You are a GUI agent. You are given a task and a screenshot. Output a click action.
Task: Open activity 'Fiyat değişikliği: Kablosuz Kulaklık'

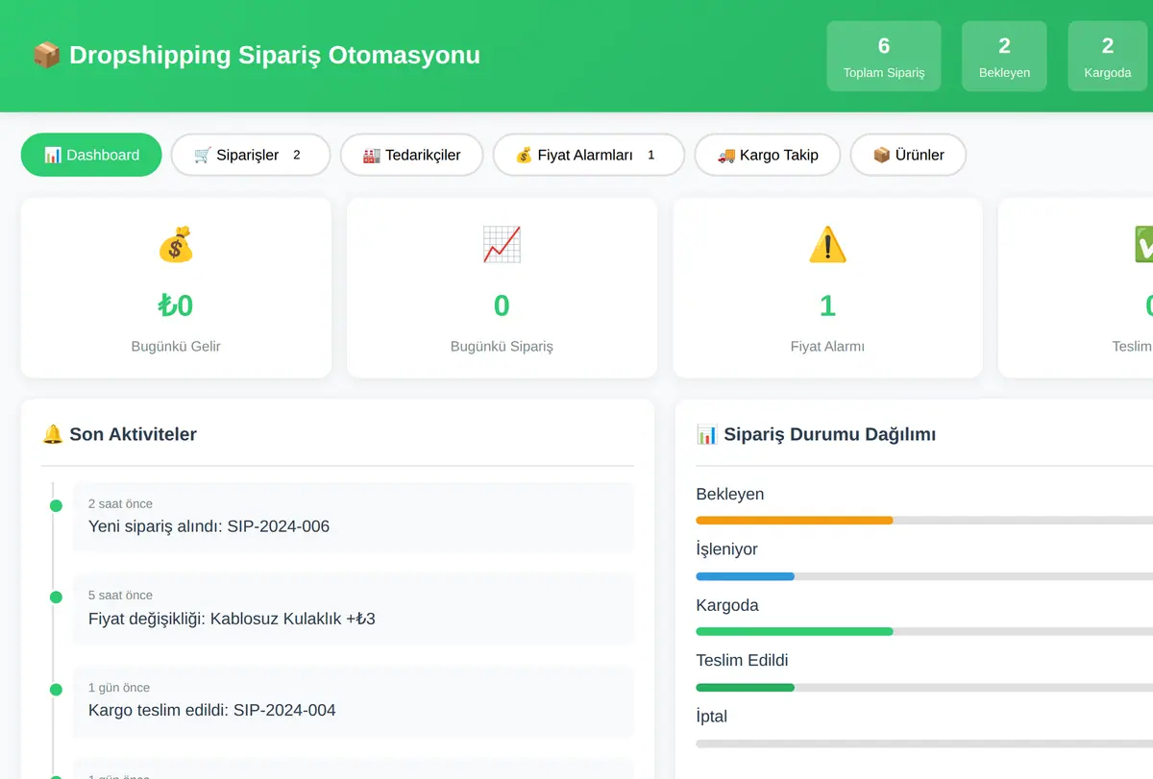coord(354,608)
